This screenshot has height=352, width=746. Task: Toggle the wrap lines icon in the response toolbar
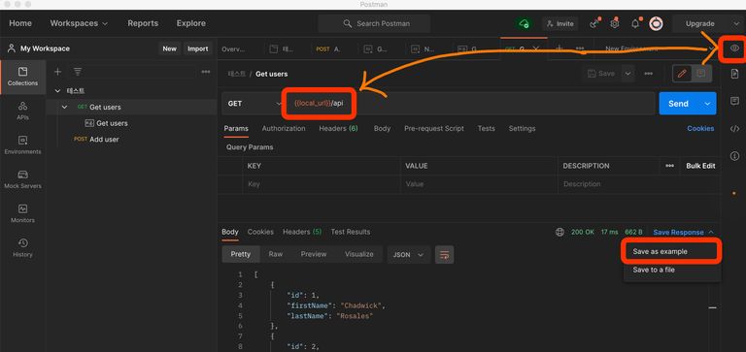pyautogui.click(x=444, y=255)
